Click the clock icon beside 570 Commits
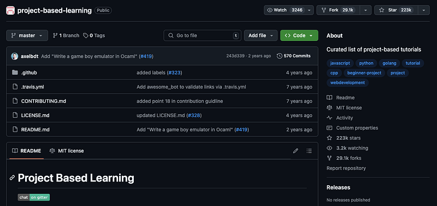Viewport: 437px width, 206px height. tap(279, 56)
